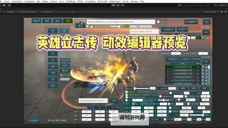This screenshot has width=228, height=128.
Task: Click the 还原所有操作 button
Action: [x=191, y=22]
